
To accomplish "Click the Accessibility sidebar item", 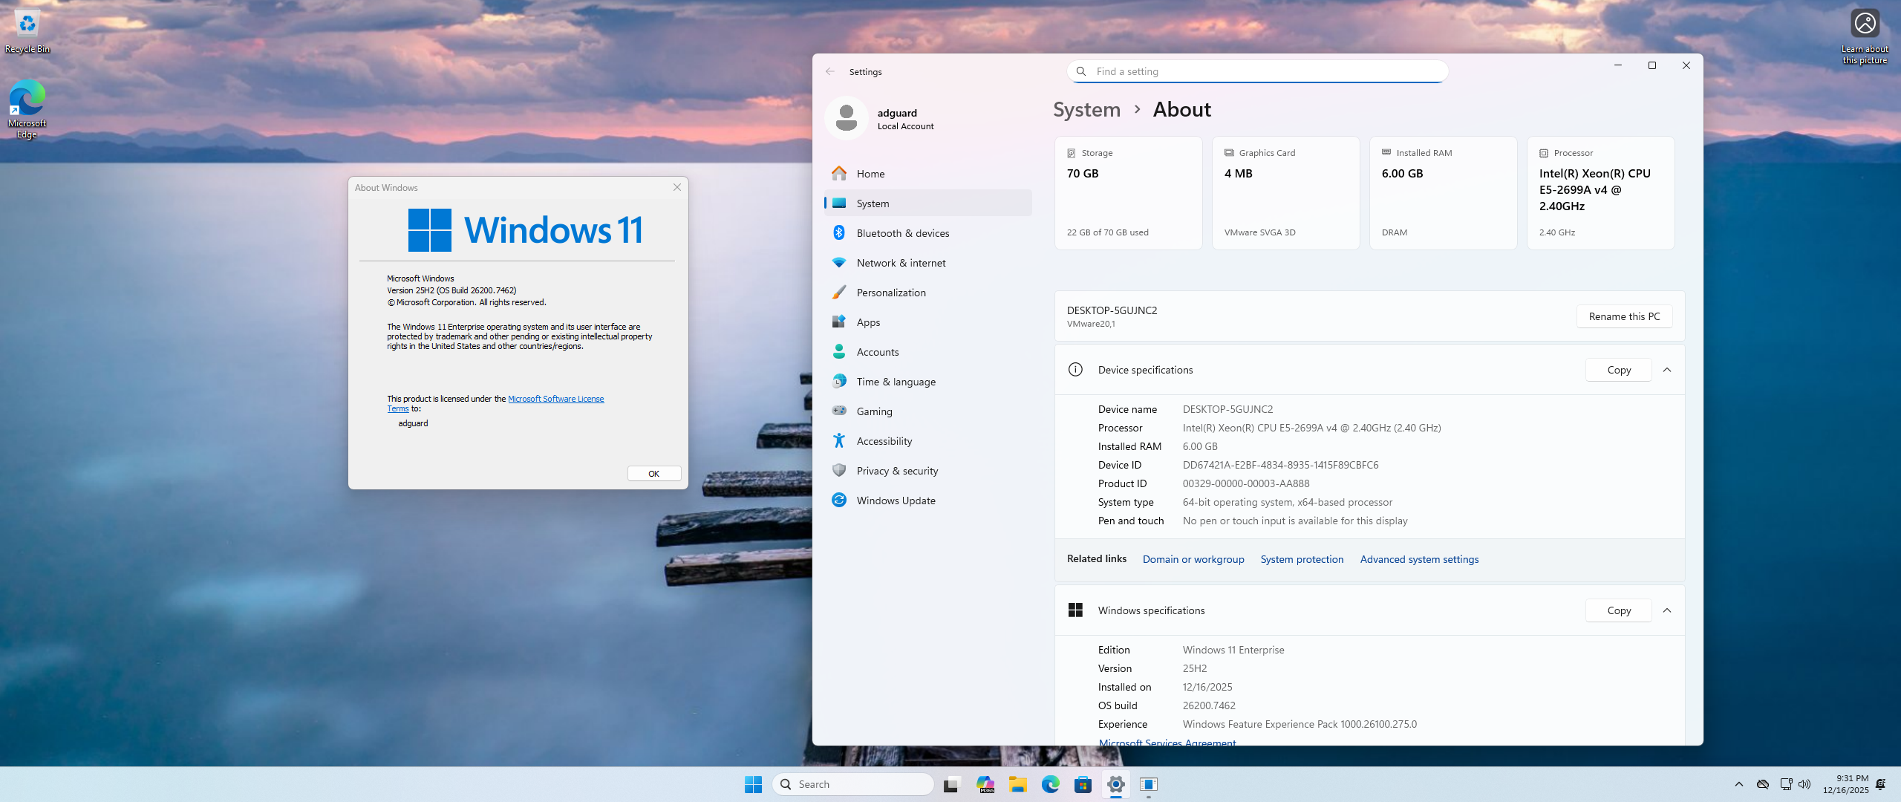I will point(884,441).
